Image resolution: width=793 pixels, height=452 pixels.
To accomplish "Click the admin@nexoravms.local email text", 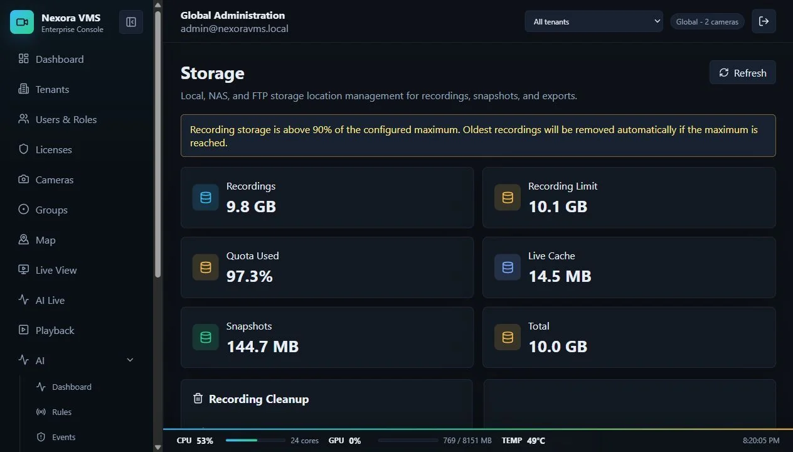I will point(235,29).
